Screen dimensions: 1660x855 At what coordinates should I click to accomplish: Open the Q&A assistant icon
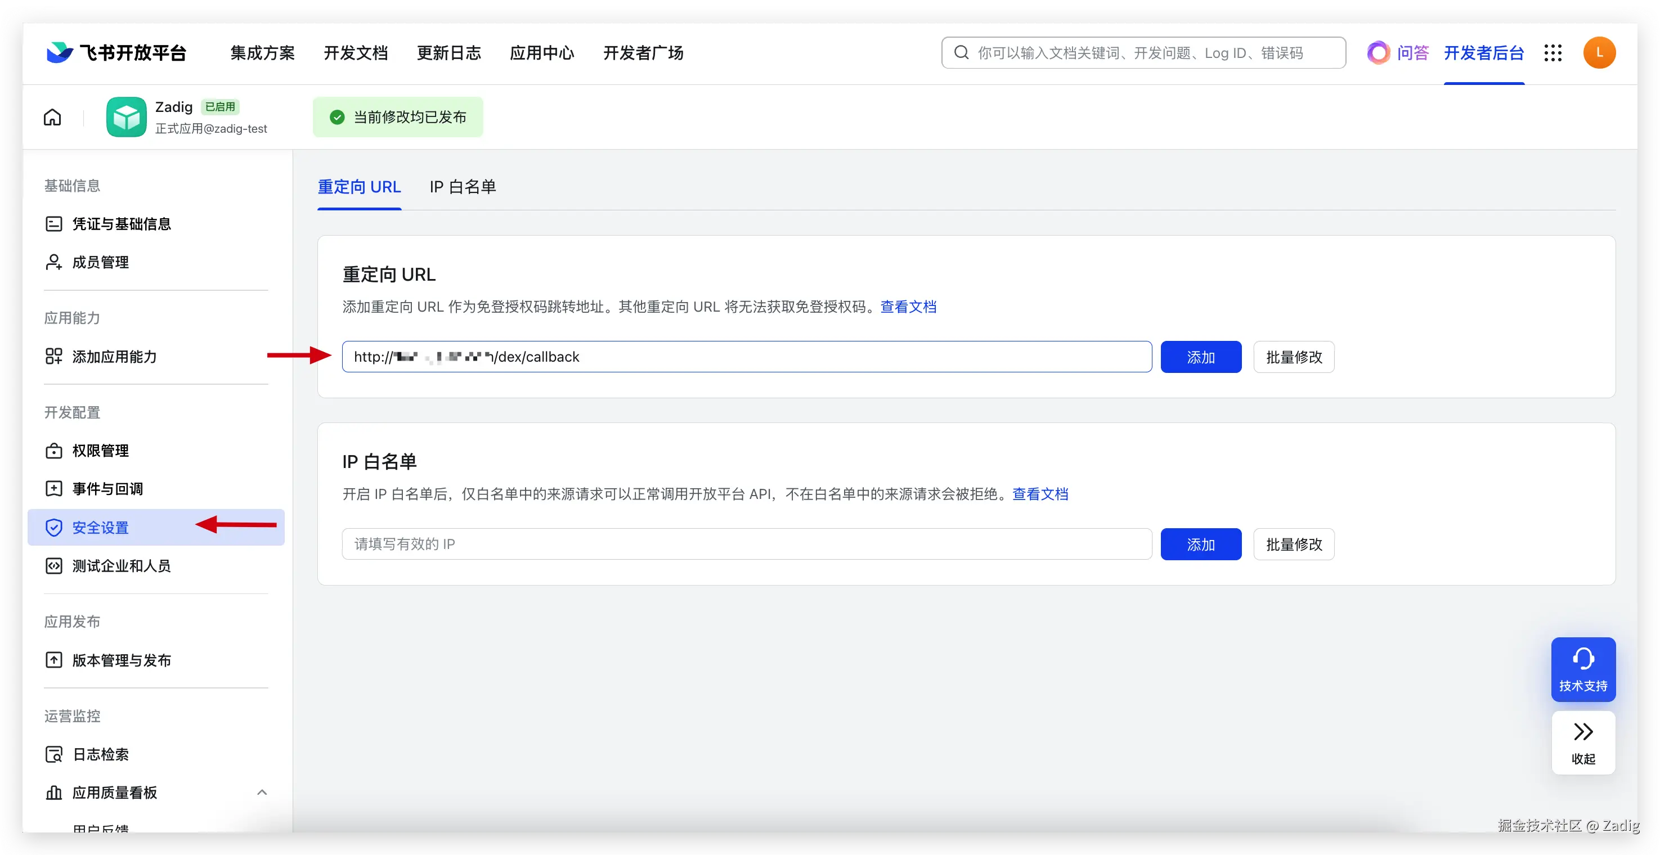pos(1379,53)
